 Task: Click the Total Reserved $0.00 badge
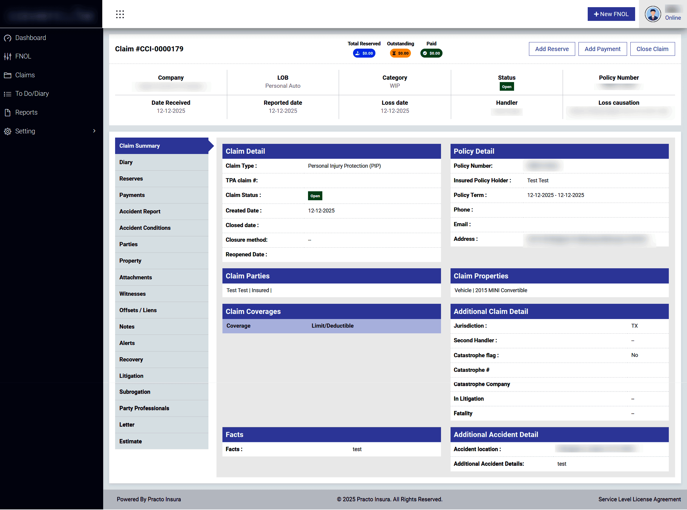coord(364,53)
